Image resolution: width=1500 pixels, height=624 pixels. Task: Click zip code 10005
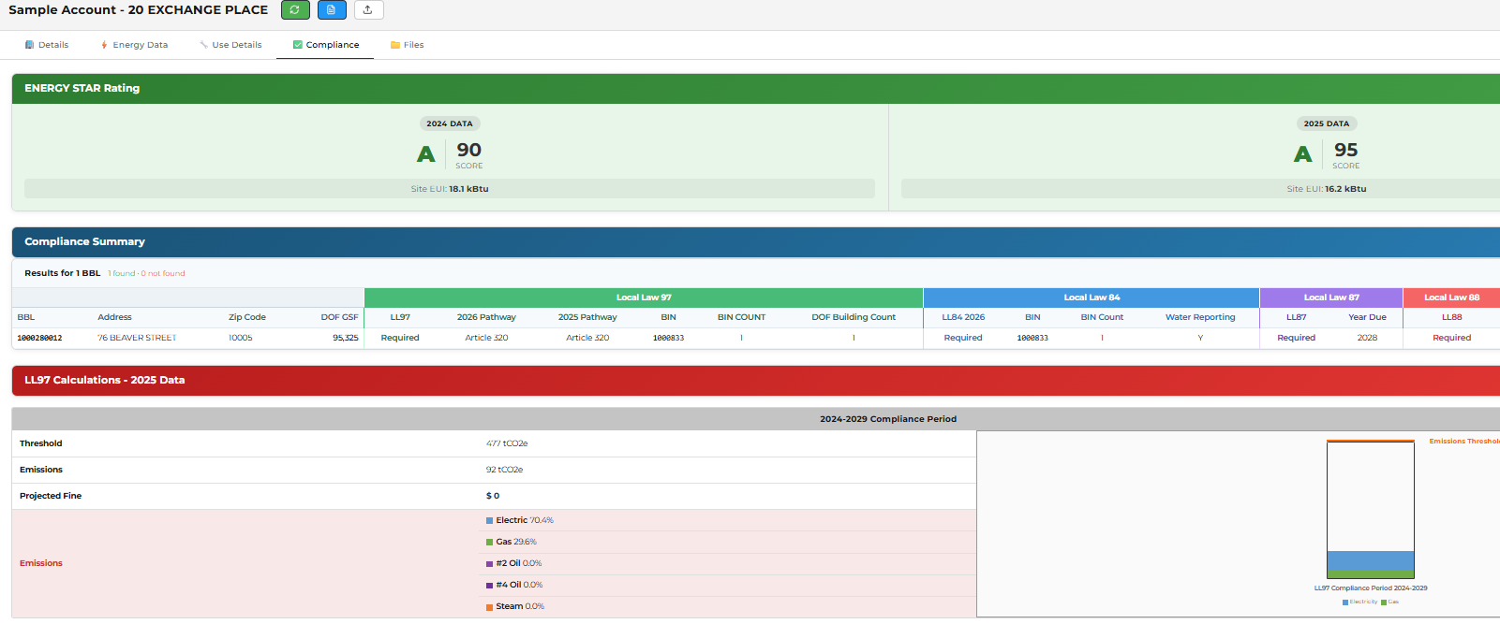coord(241,338)
